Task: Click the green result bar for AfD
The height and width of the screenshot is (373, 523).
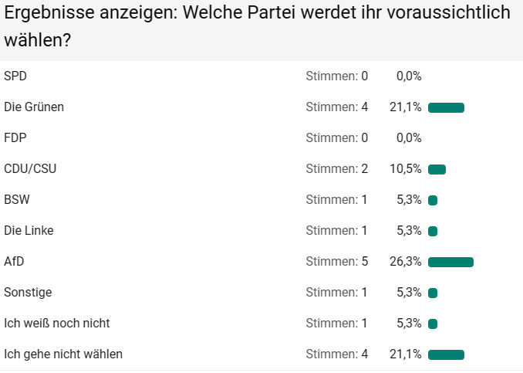Action: [x=450, y=262]
